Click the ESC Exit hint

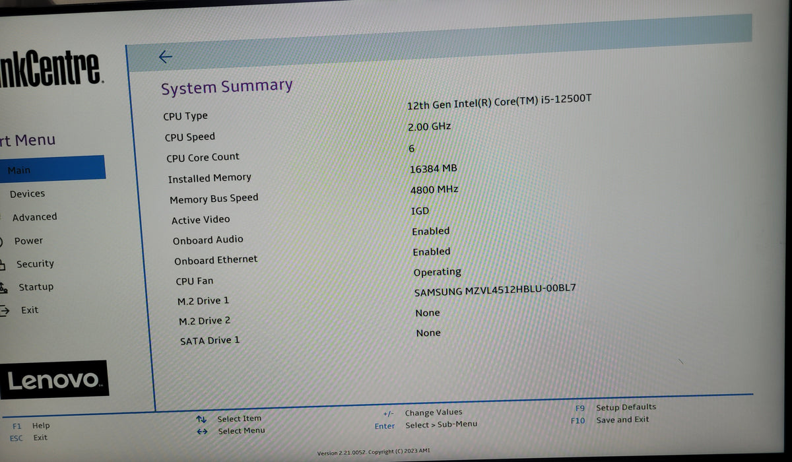tap(28, 438)
